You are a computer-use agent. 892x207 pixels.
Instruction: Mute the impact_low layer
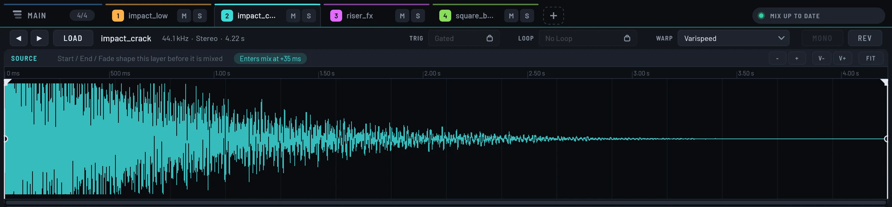pos(184,16)
